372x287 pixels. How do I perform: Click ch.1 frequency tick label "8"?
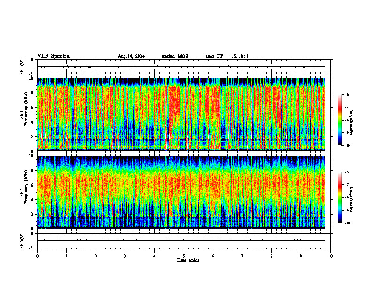[x=32, y=93]
